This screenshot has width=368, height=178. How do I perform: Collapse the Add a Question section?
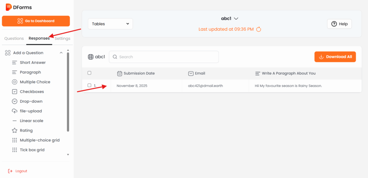[61, 53]
